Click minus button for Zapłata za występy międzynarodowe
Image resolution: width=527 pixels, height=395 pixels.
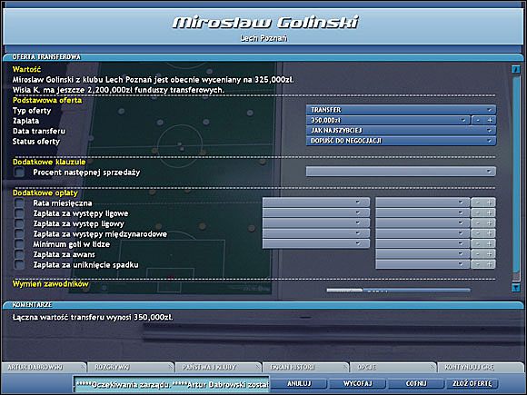[478, 233]
